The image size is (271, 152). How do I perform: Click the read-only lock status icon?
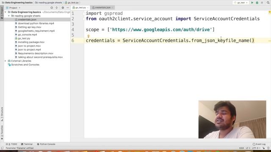264,148
